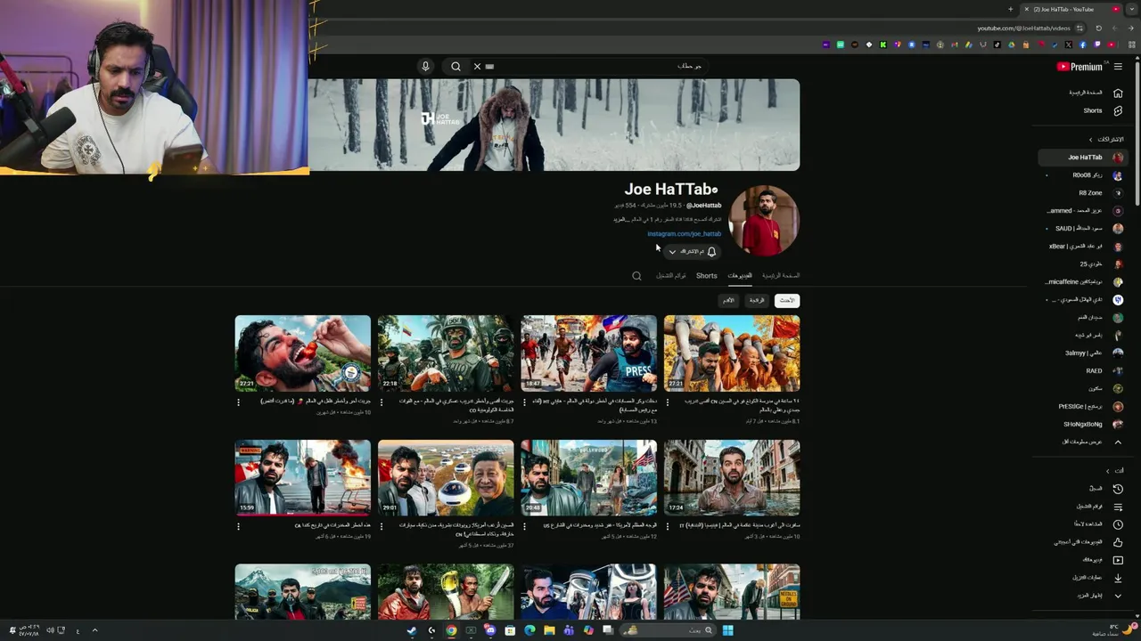Open a new browser tab with plus

(1010, 9)
